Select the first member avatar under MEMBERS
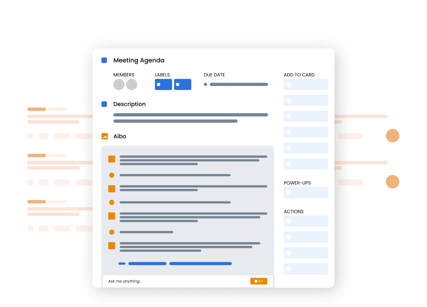The image size is (427, 307). click(x=119, y=85)
